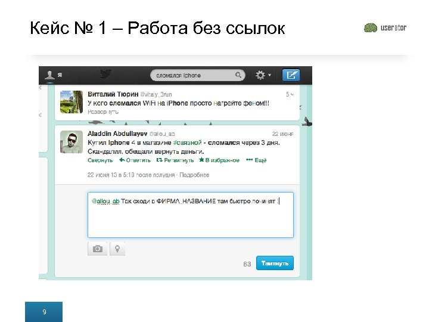This screenshot has height=322, width=429.
Task: Click the "5 ч" timestamp of first tweet
Action: (290, 94)
